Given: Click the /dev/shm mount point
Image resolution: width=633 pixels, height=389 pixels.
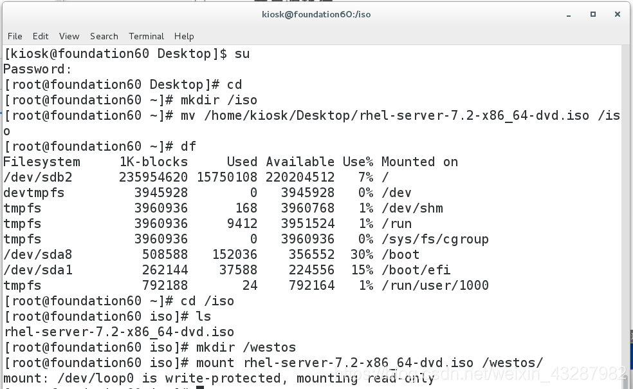Looking at the screenshot, I should 412,208.
